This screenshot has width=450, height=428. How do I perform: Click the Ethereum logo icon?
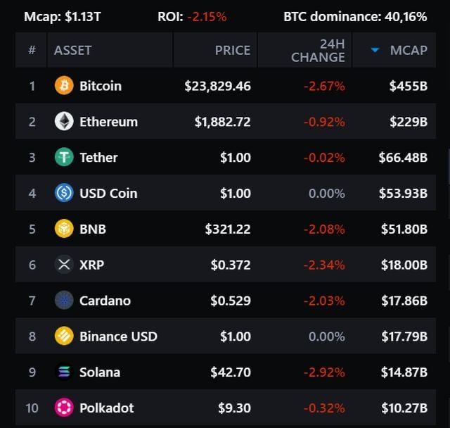pos(64,122)
